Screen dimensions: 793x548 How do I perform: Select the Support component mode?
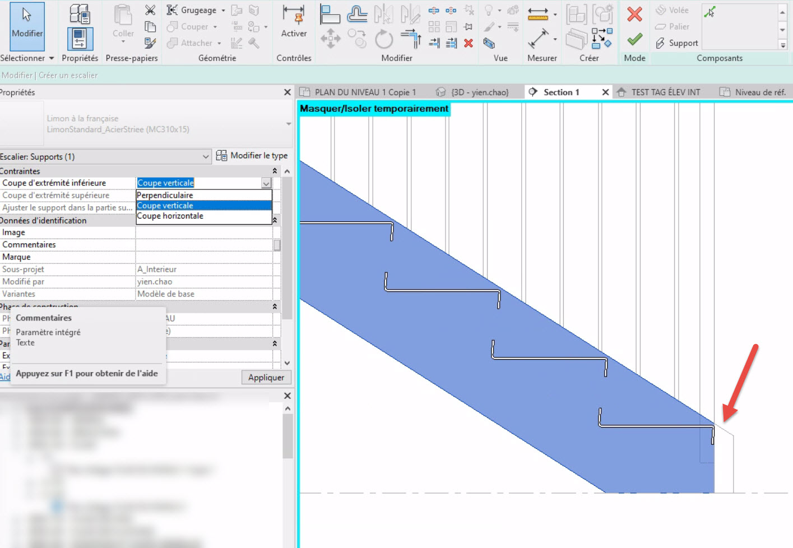[675, 43]
